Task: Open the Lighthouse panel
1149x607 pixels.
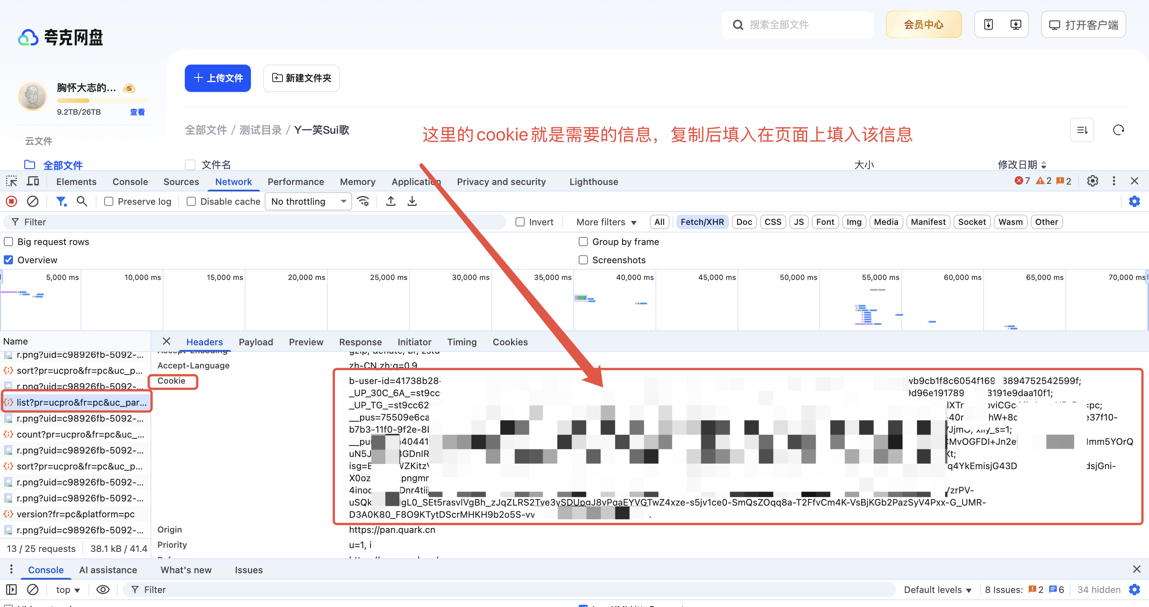Action: (x=593, y=182)
